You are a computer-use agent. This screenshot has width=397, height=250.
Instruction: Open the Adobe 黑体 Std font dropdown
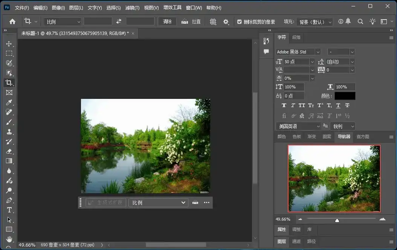click(298, 52)
